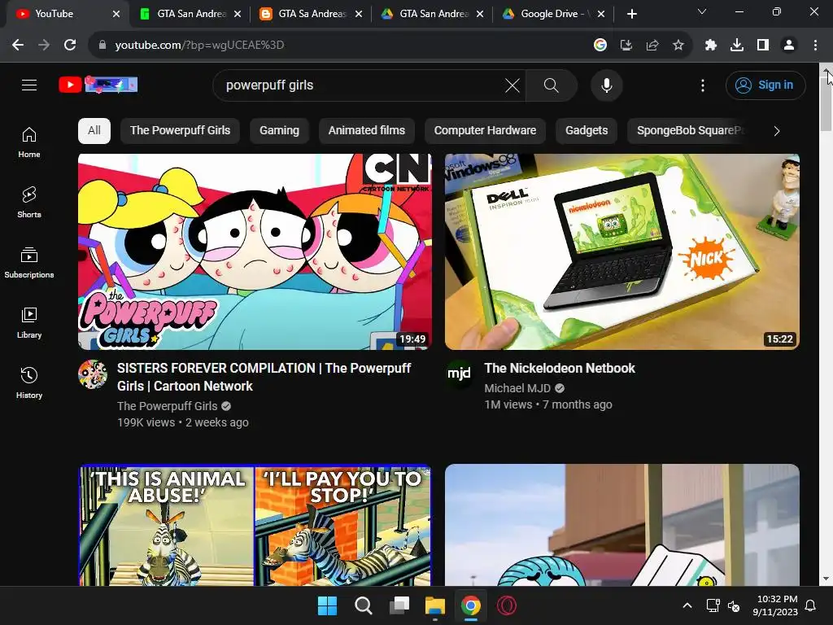This screenshot has height=625, width=833.
Task: Open the Chrome three-dot menu
Action: pos(815,46)
